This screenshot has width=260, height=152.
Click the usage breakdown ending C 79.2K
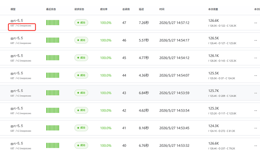(x=222, y=148)
